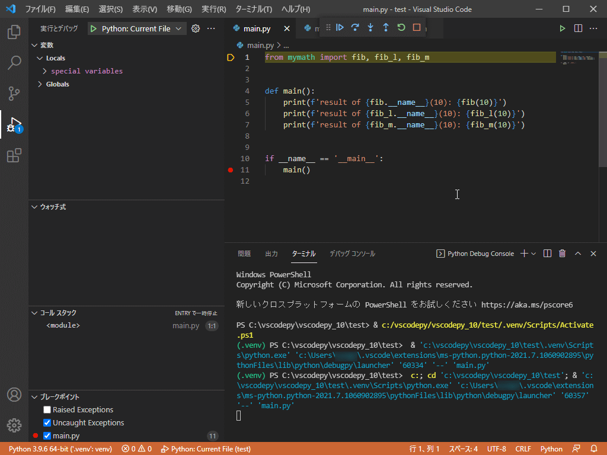Click the Step Into debug arrow
The width and height of the screenshot is (607, 455).
[370, 27]
